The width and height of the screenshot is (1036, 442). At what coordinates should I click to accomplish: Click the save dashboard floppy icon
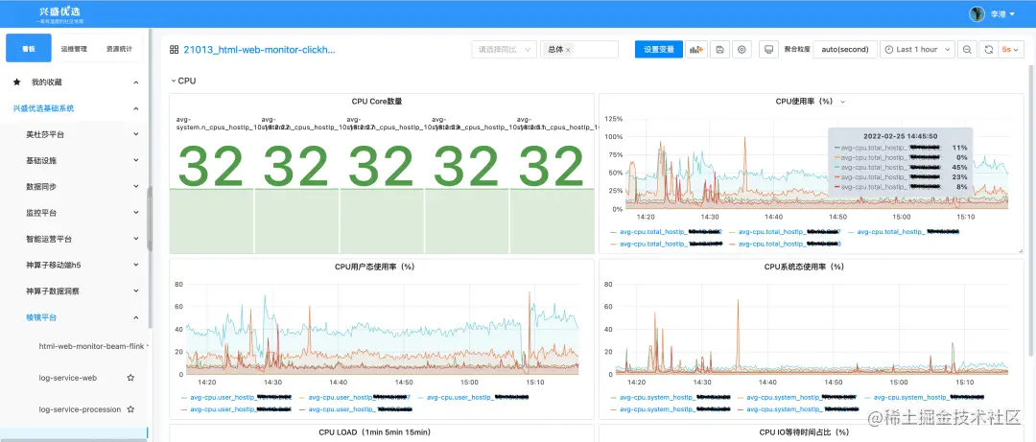(719, 50)
